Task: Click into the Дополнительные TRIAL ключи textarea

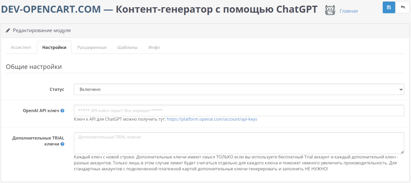Action: click(x=239, y=143)
